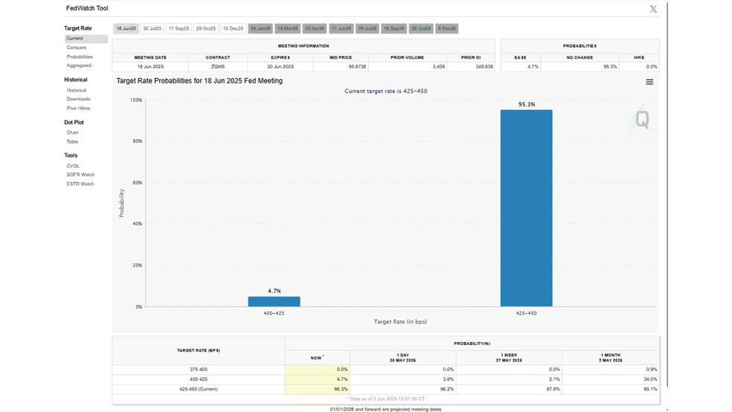Open Compare under Target Rate
The height and width of the screenshot is (412, 732).
(77, 48)
